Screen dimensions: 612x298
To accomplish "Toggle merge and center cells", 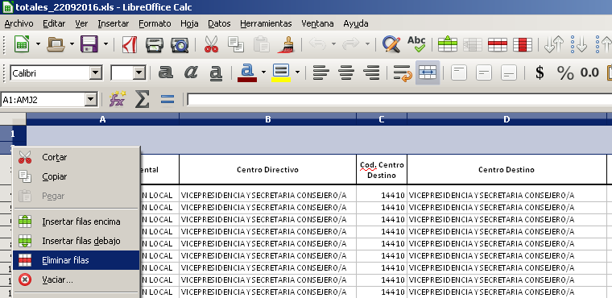I will [x=428, y=72].
